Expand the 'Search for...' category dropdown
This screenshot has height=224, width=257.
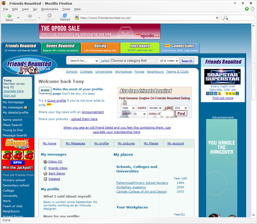[x=84, y=61]
